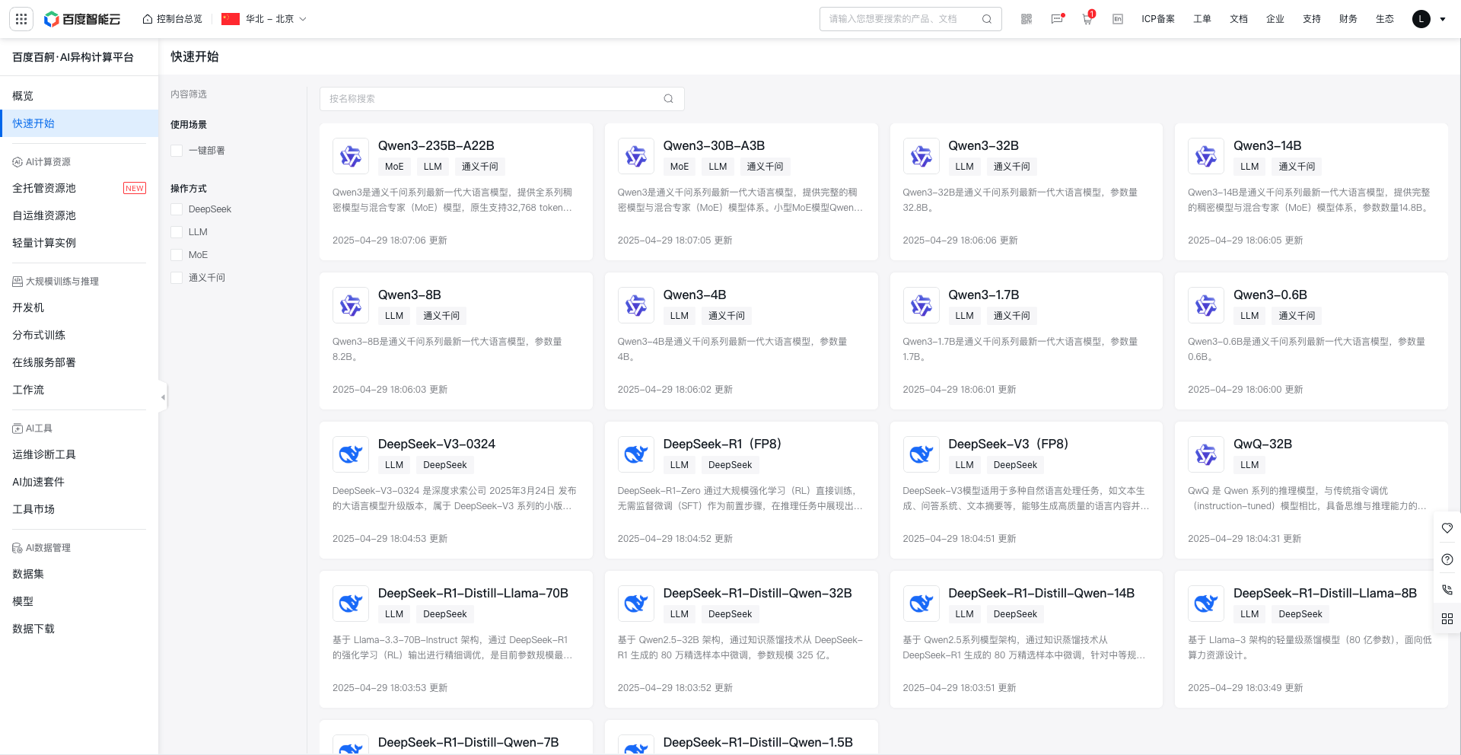
Task: Click the DeepSeek-V3 (FP8) whale icon
Action: point(921,454)
